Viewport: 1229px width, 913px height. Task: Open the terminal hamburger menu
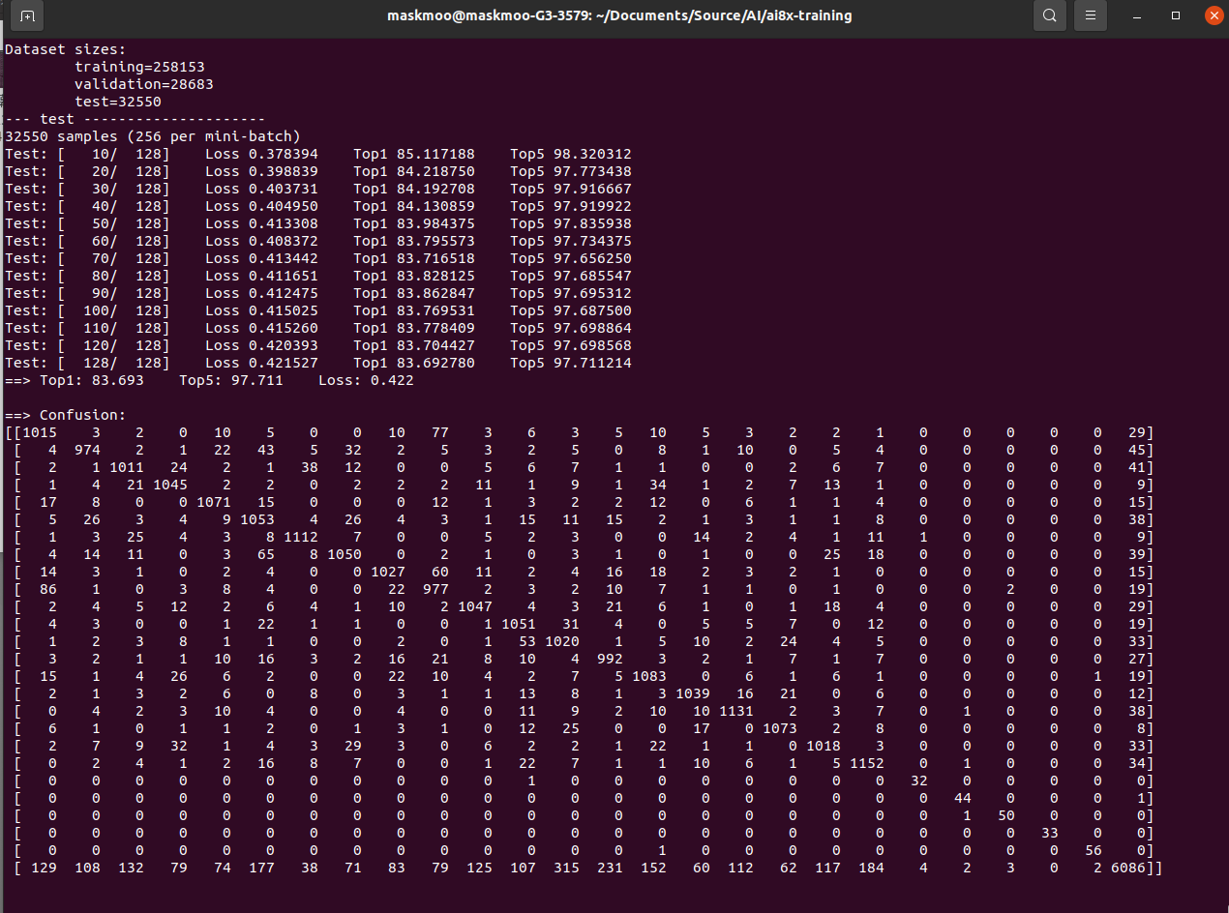pyautogui.click(x=1090, y=15)
